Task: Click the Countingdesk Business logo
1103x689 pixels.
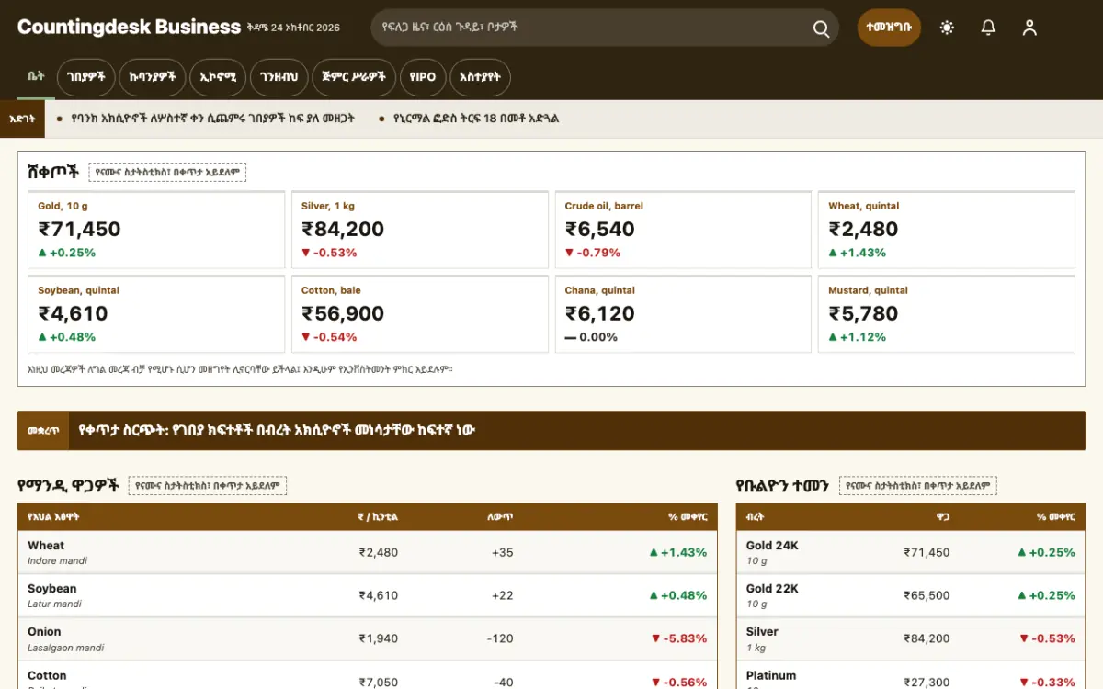Action: click(129, 28)
